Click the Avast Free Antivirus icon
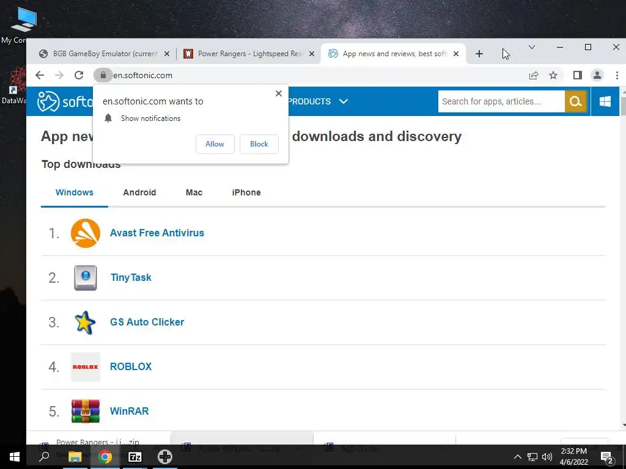Screen dimensions: 626x469 pyautogui.click(x=86, y=233)
